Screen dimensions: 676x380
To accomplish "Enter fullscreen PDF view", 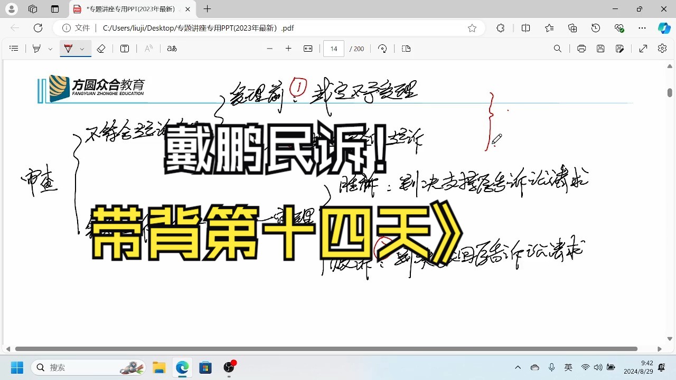I will pos(643,49).
